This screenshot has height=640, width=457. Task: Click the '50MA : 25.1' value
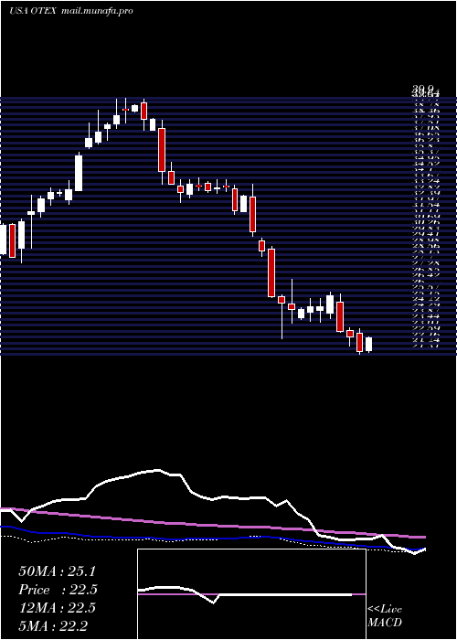pyautogui.click(x=57, y=571)
